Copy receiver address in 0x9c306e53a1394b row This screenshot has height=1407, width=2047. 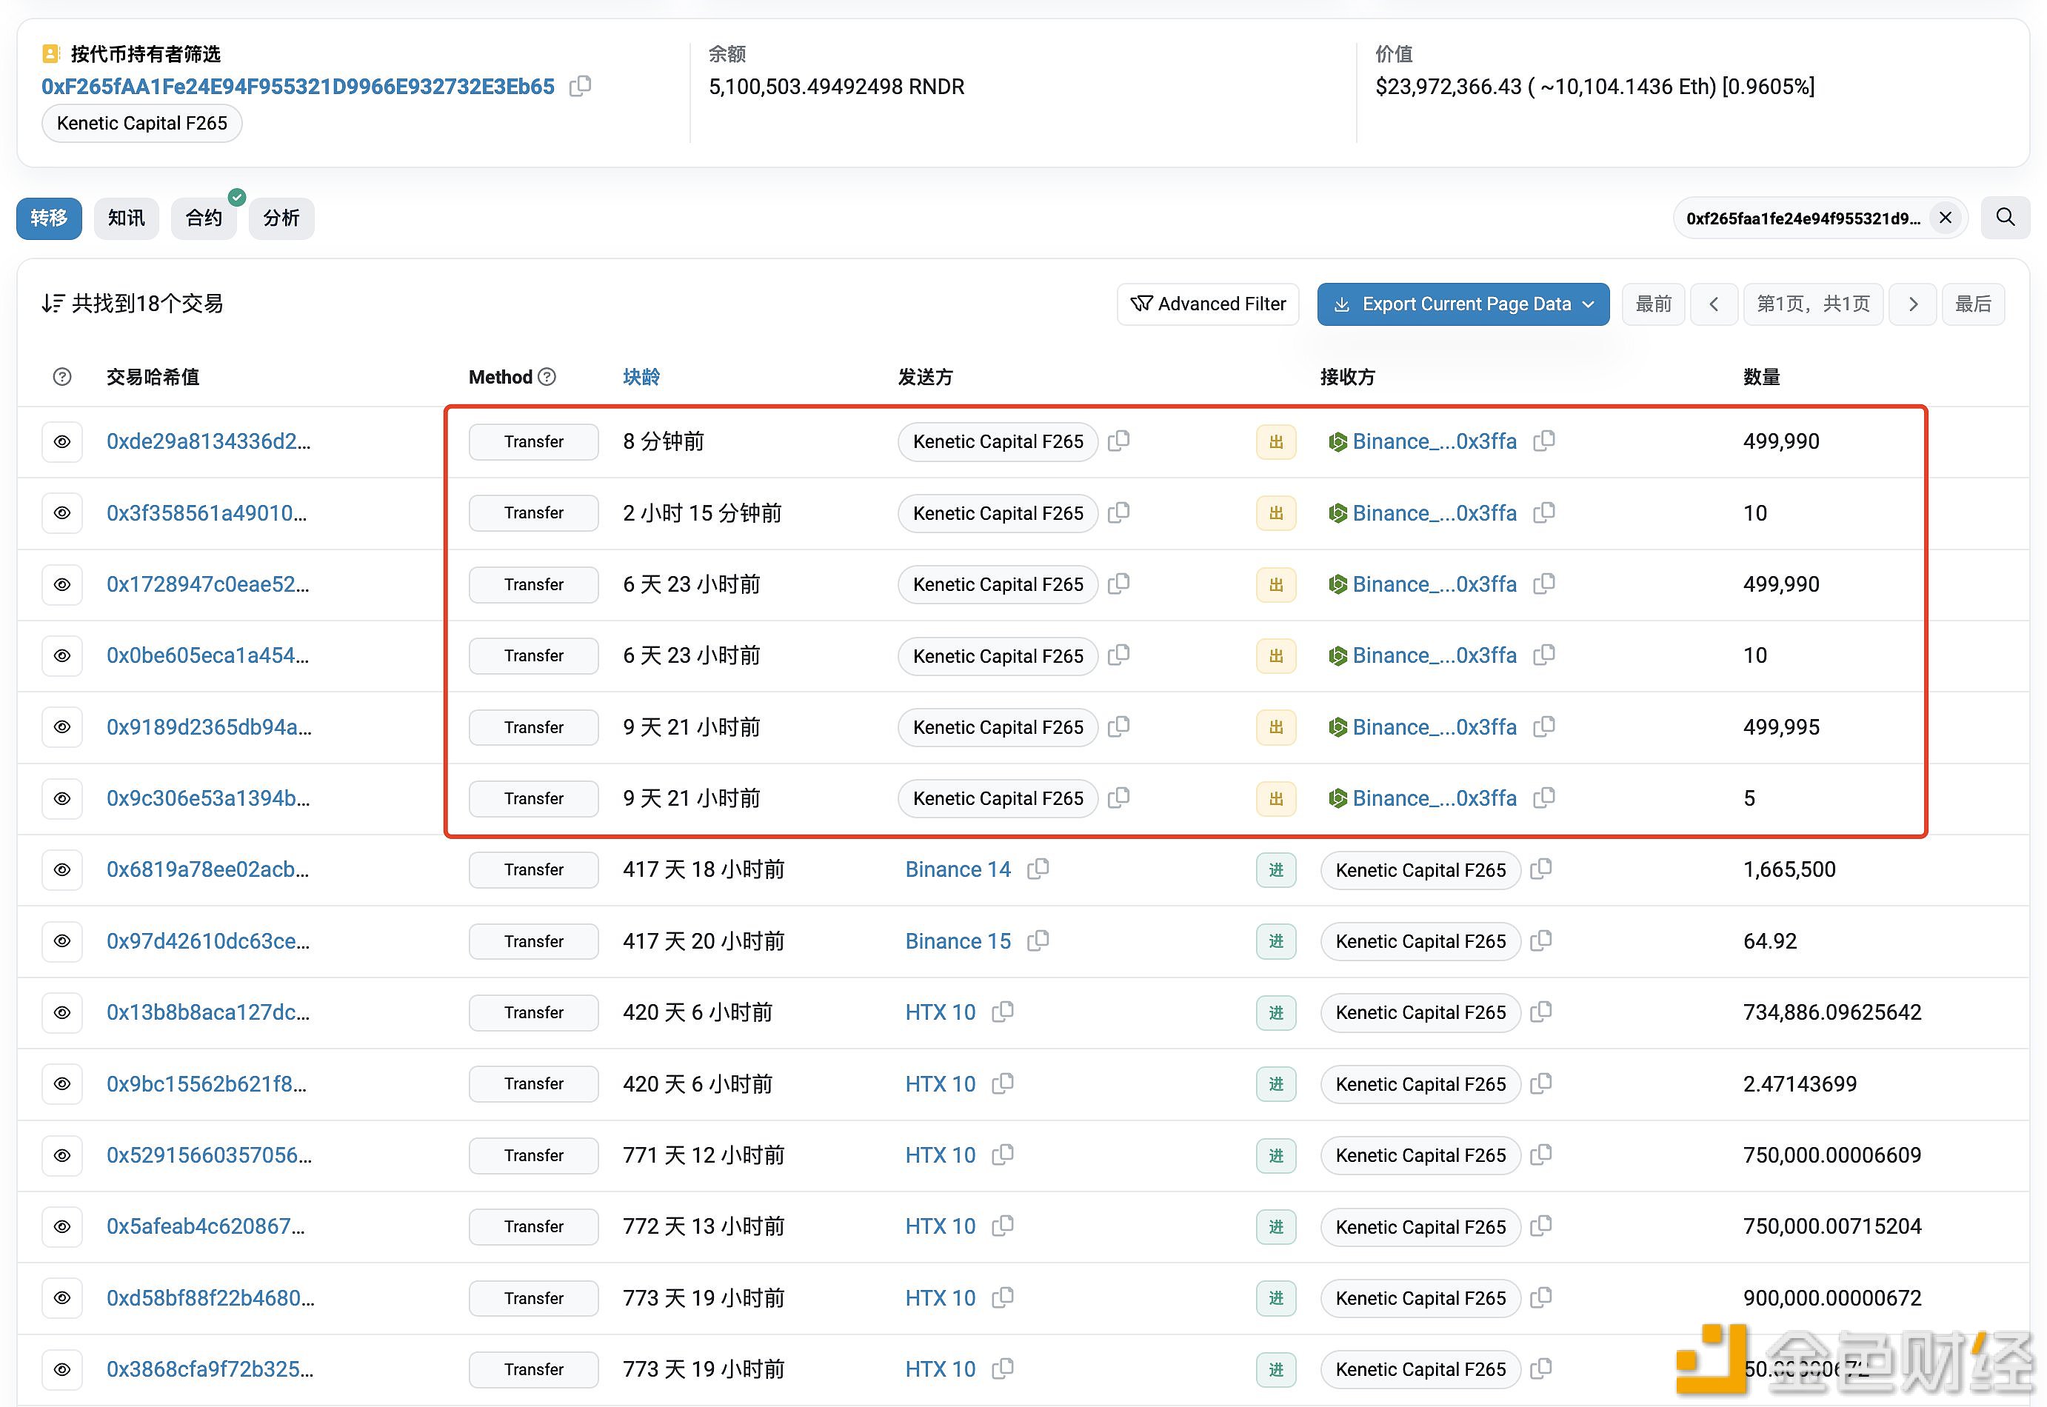coord(1543,797)
